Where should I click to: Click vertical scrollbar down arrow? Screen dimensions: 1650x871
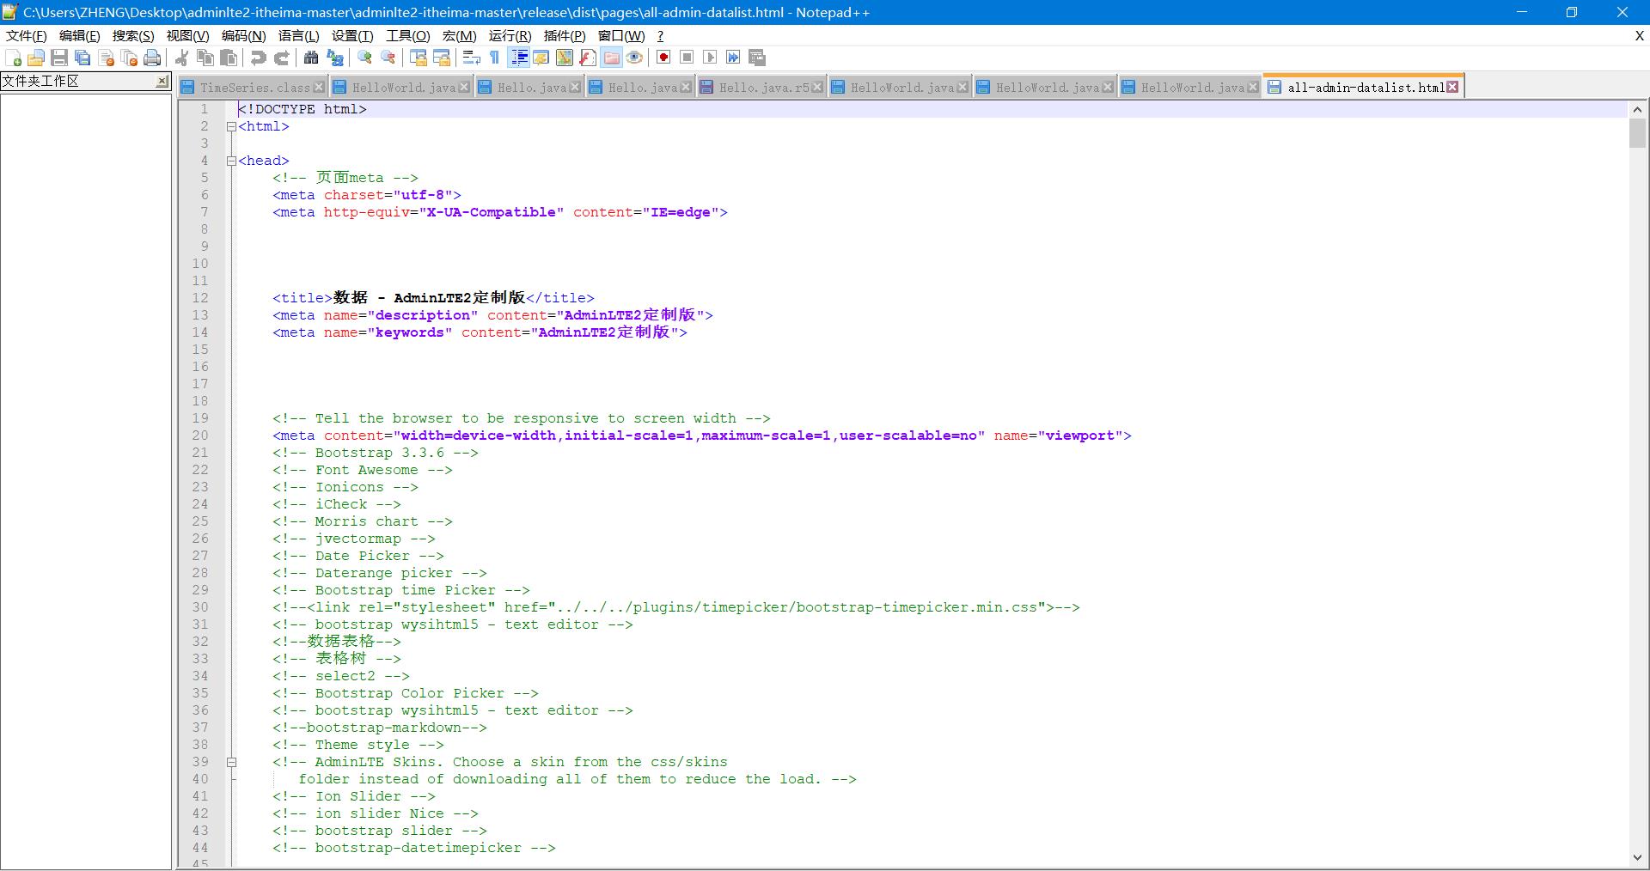pyautogui.click(x=1637, y=857)
